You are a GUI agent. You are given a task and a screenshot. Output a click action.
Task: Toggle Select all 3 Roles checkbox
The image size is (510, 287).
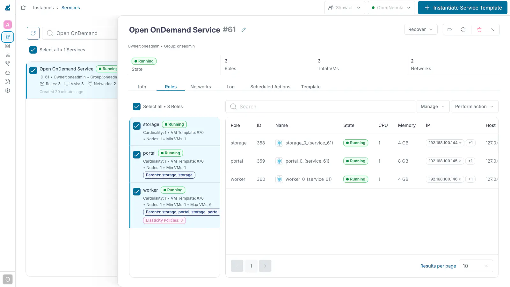coord(137,107)
